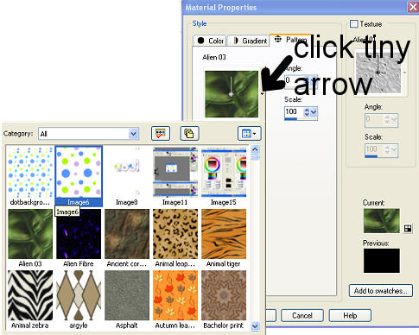The image size is (419, 335).
Task: Click the Cancel button
Action: 302,316
